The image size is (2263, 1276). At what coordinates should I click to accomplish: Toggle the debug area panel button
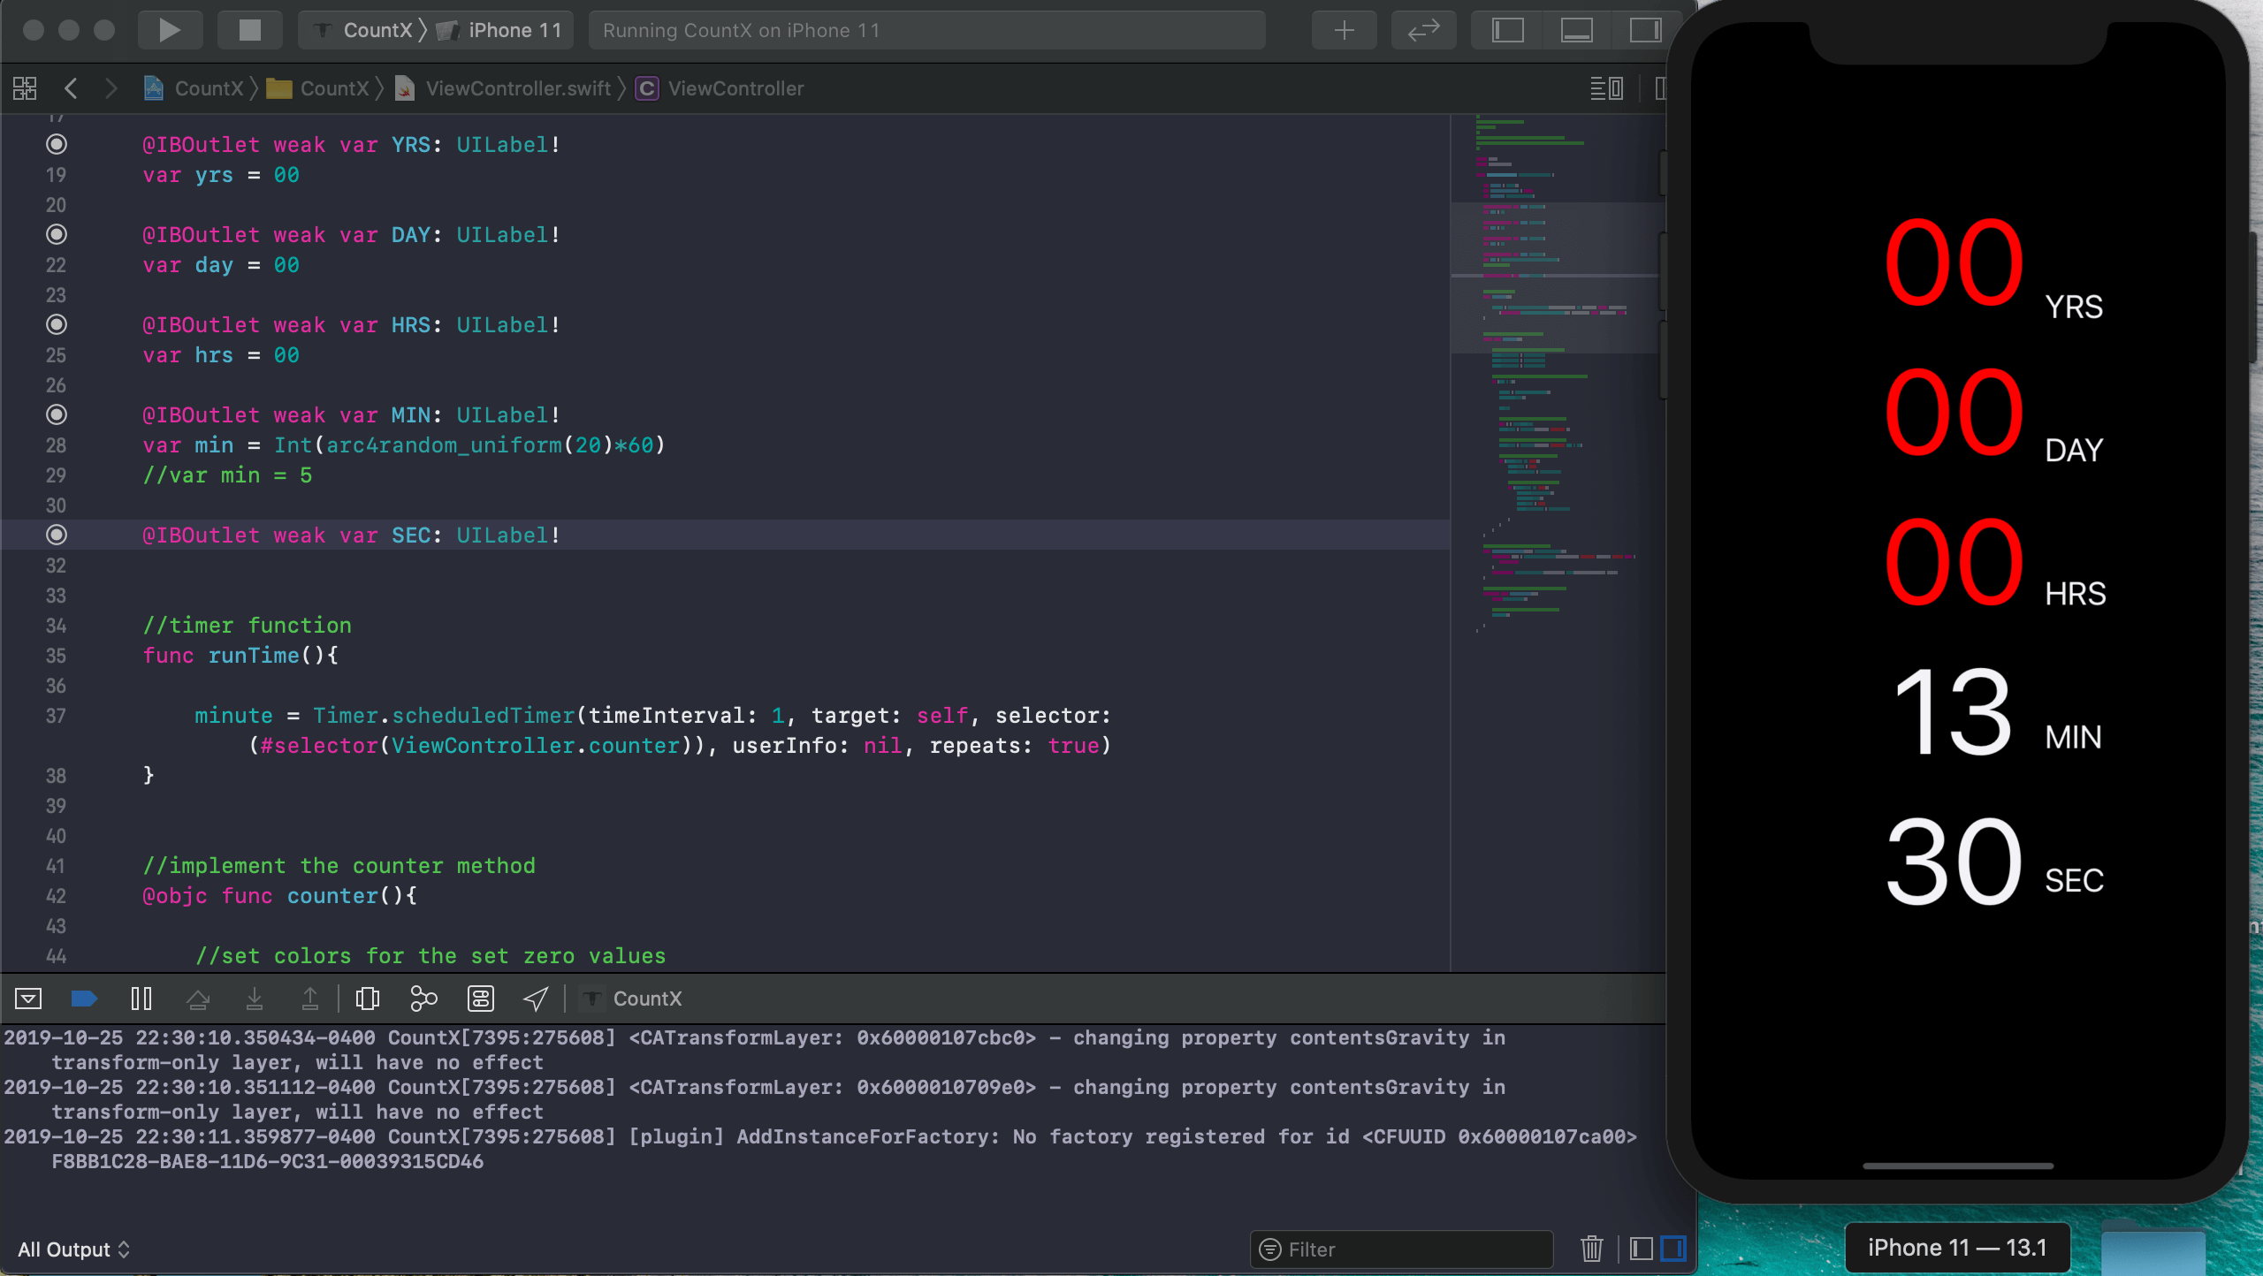(x=1576, y=30)
